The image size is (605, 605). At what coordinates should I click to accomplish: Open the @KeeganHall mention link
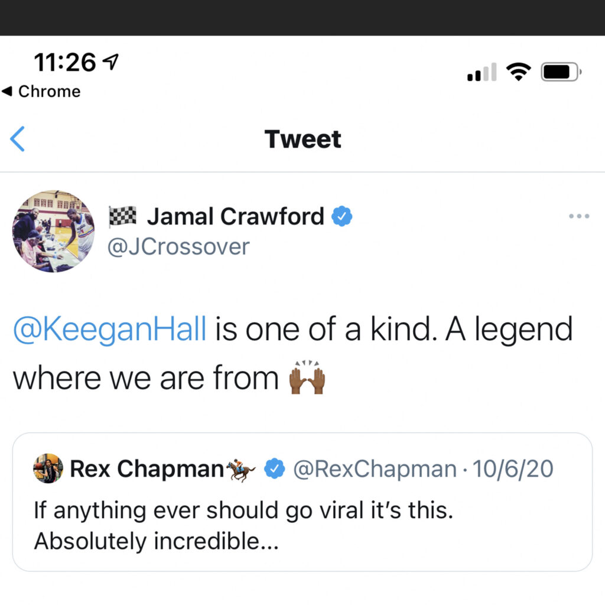click(110, 330)
